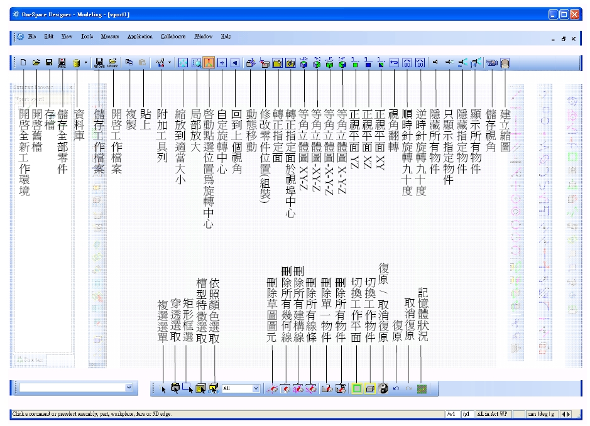Image resolution: width=590 pixels, height=426 pixels.
Task: Click the 'mm |deg |g' units status field
Action: coord(542,414)
